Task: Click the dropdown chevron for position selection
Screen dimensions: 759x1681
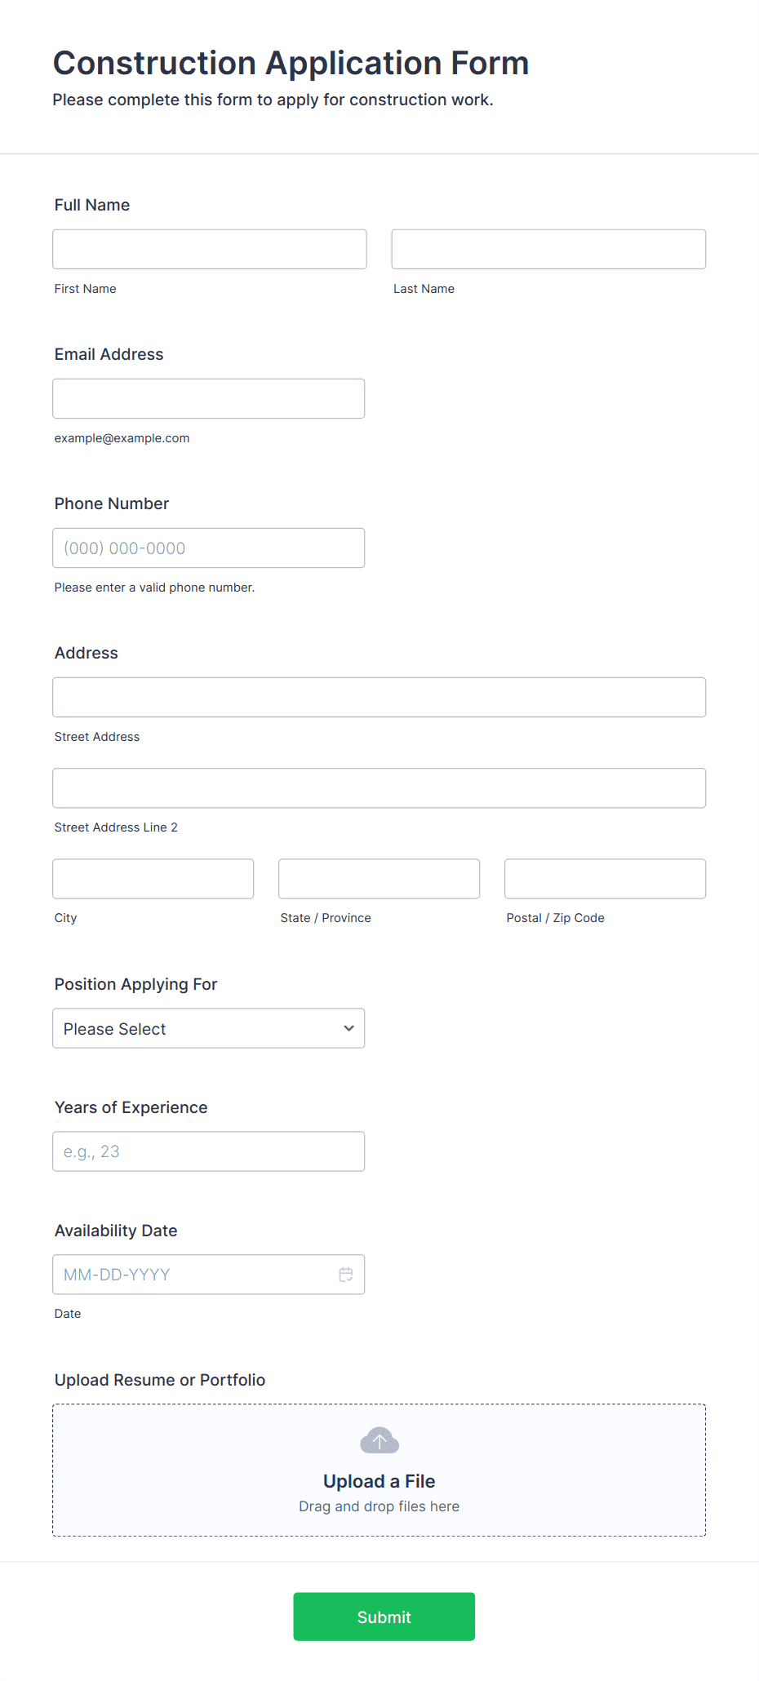Action: (x=348, y=1028)
